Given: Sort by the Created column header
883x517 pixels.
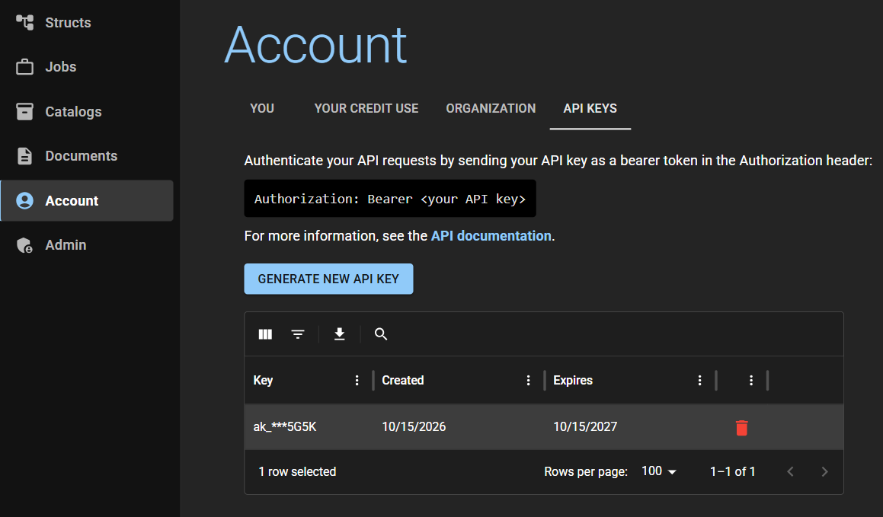Looking at the screenshot, I should point(402,380).
